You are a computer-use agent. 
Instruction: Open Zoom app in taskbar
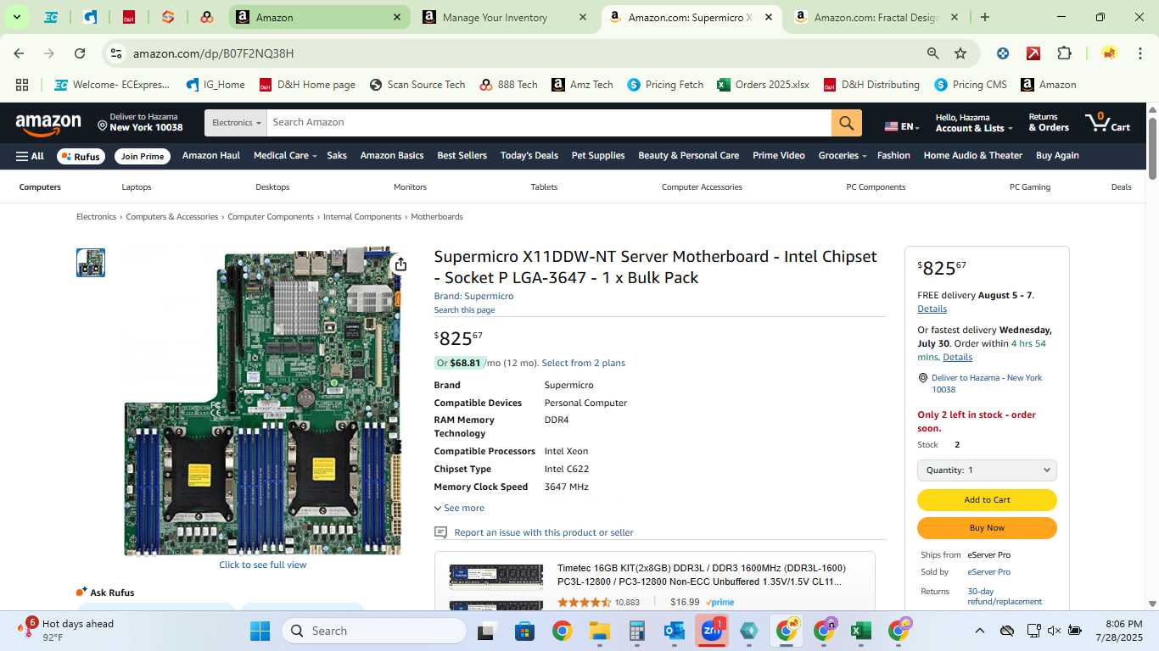[711, 631]
